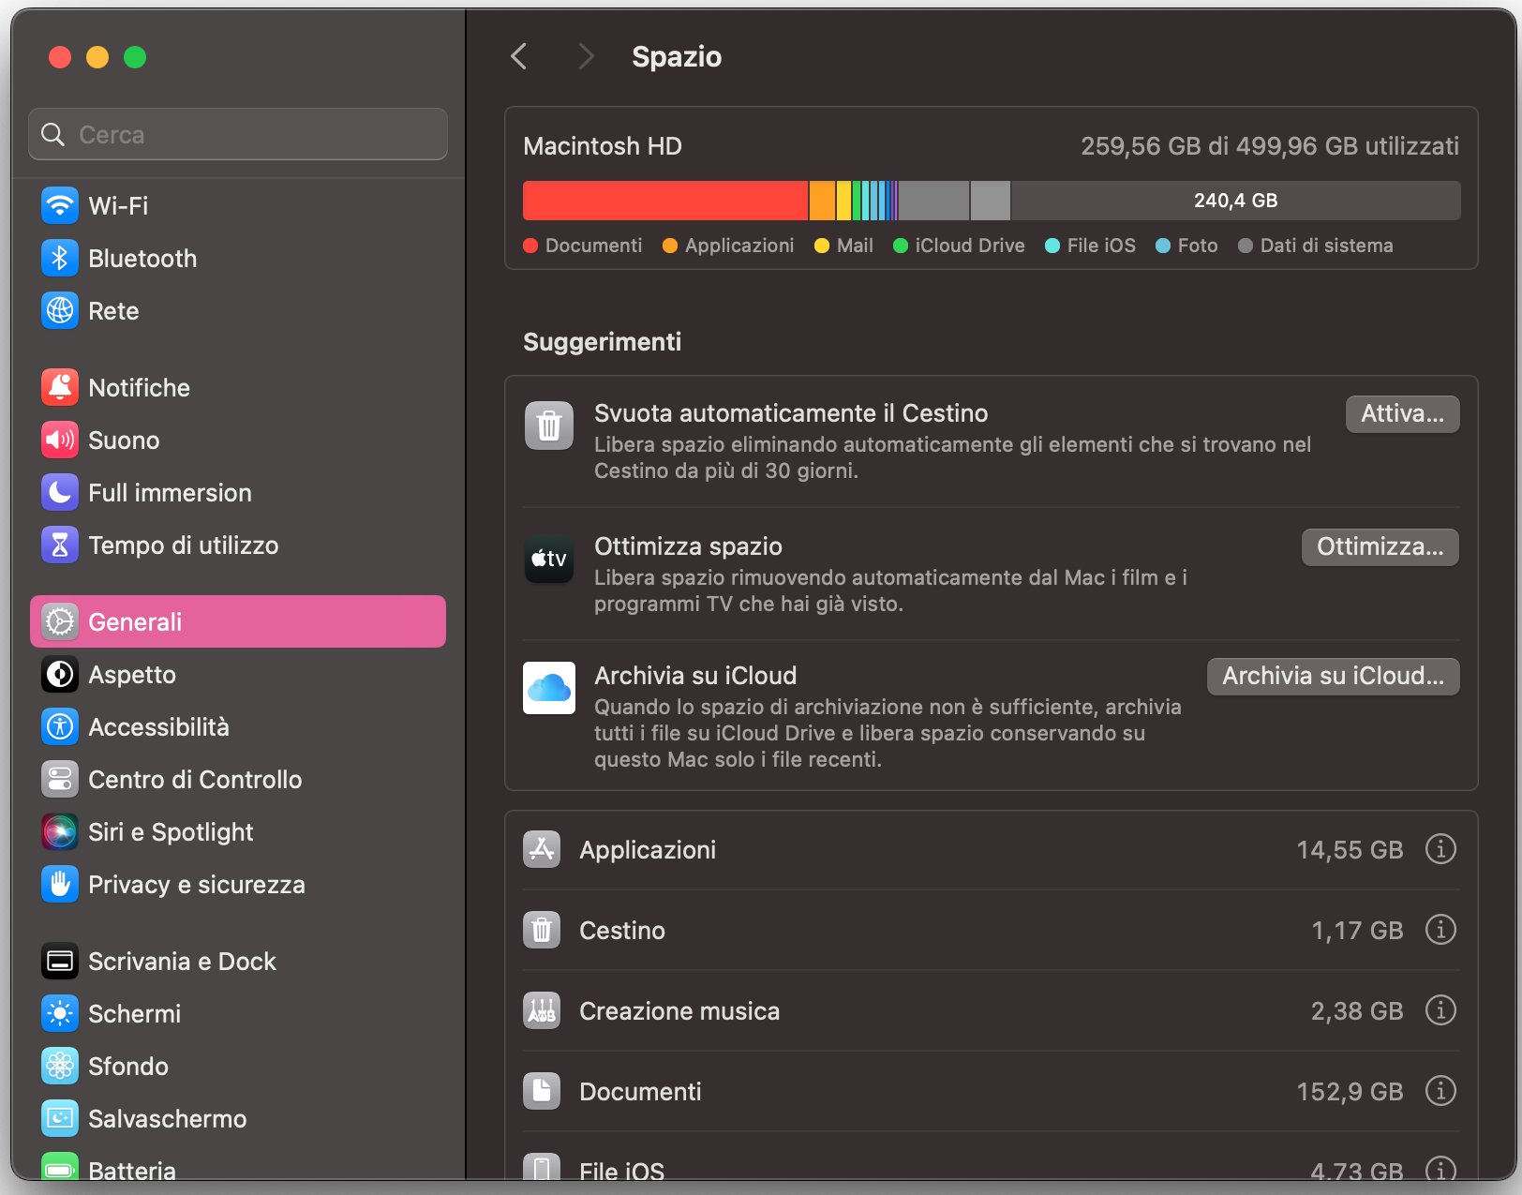
Task: Open Accessibilità preferences pane
Action: tap(158, 726)
